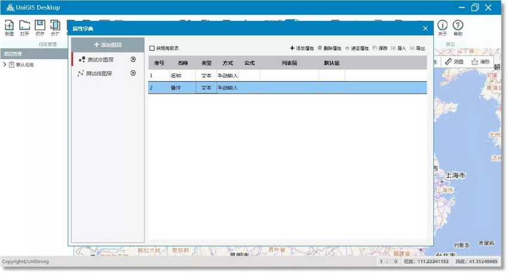Click Delete Attribute (删除属性) trash icon
Screen dimensions: 508x274
coord(320,48)
